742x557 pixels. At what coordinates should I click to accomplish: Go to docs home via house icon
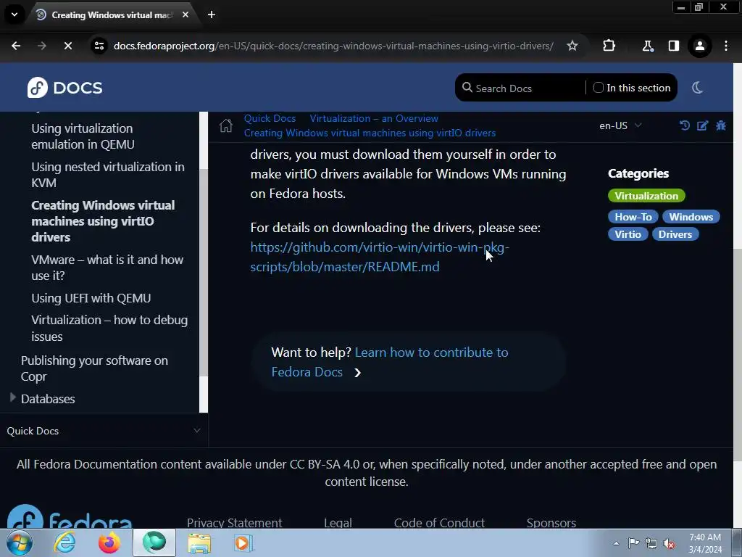pos(226,125)
